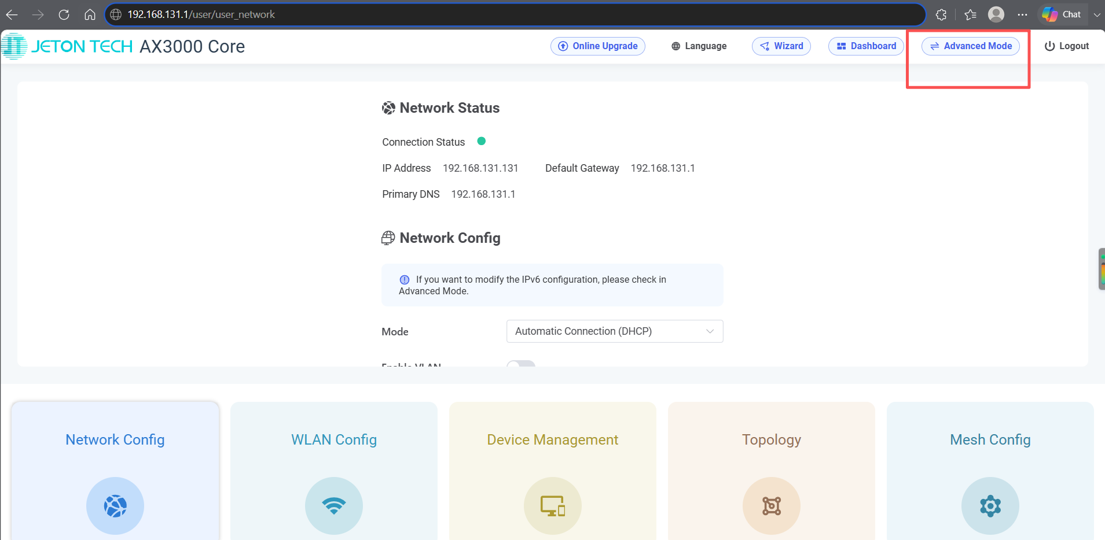Open browser extensions menu
The height and width of the screenshot is (540, 1105).
[941, 14]
